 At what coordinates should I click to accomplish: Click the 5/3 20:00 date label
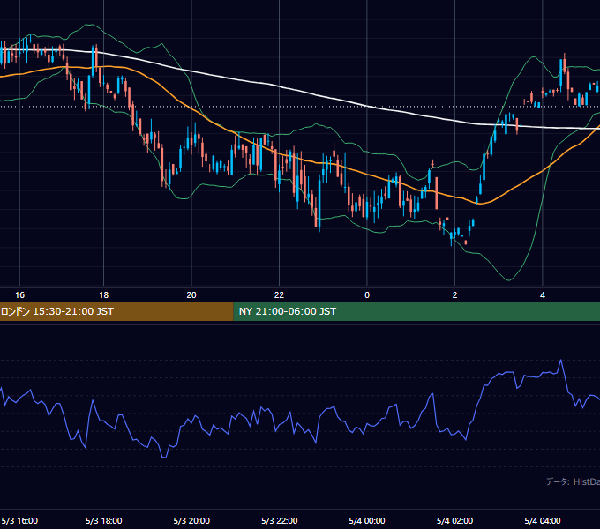click(x=191, y=520)
